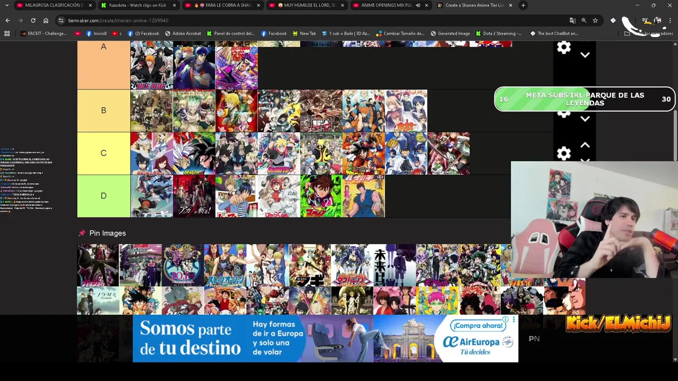Click the page vertical scrollbar
This screenshot has height=381, width=678.
(x=675, y=135)
